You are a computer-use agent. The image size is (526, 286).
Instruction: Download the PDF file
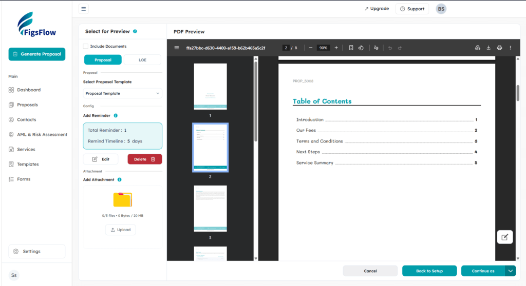click(x=489, y=48)
